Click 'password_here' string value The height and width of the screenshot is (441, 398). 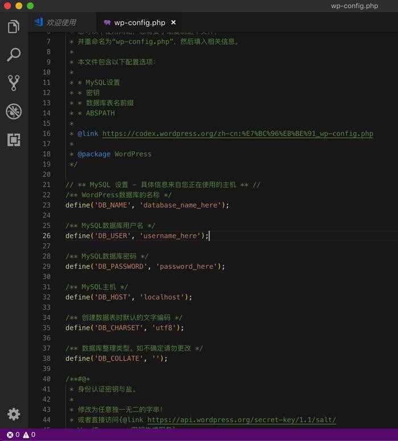click(x=186, y=267)
